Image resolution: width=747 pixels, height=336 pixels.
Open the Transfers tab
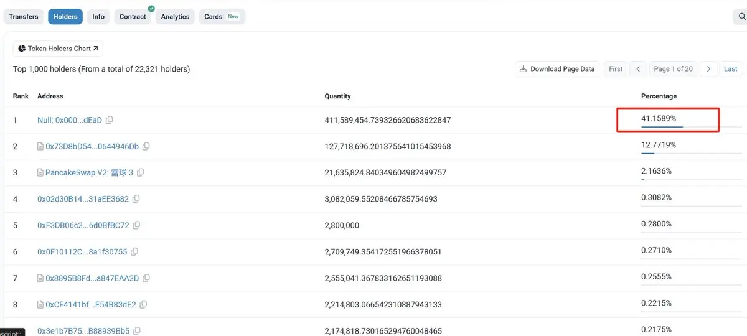pos(24,17)
